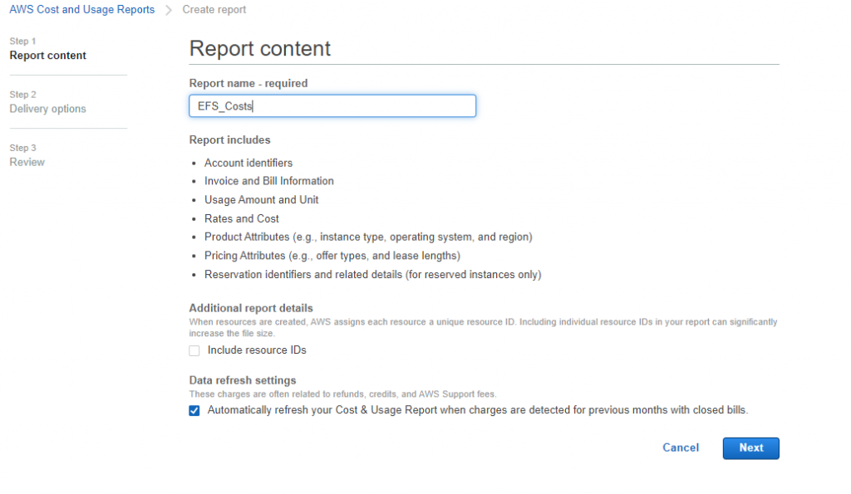Click the Usage Amount and Unit item
The width and height of the screenshot is (851, 494).
(261, 199)
